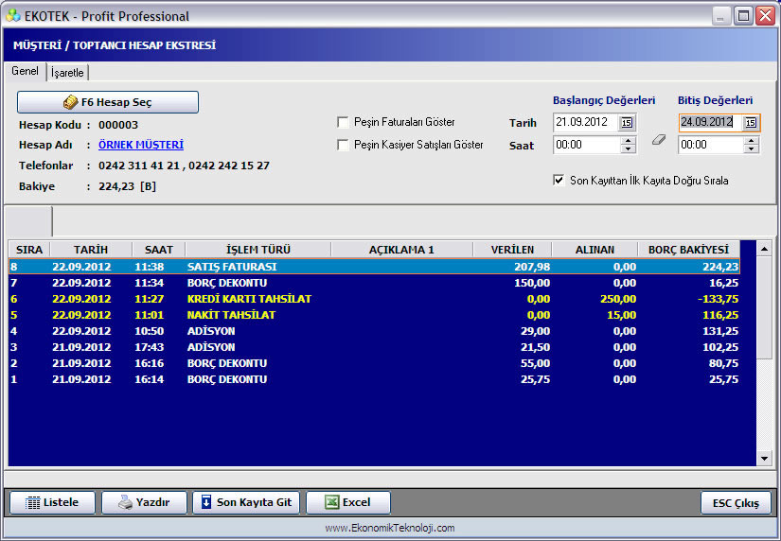Open the ÖRNEK MÜŞTERİ account link
Screen dimensions: 781x541
click(141, 145)
